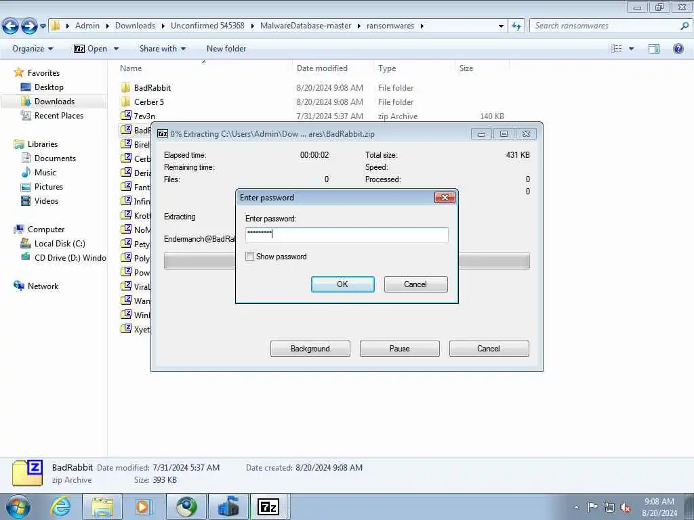Image resolution: width=694 pixels, height=520 pixels.
Task: Click Background in extraction window
Action: pos(310,349)
